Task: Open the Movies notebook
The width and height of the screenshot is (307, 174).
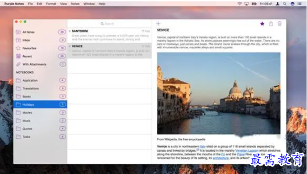Action: pos(40,112)
